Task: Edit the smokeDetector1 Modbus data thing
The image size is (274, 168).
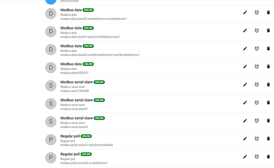Action: [x=245, y=13]
